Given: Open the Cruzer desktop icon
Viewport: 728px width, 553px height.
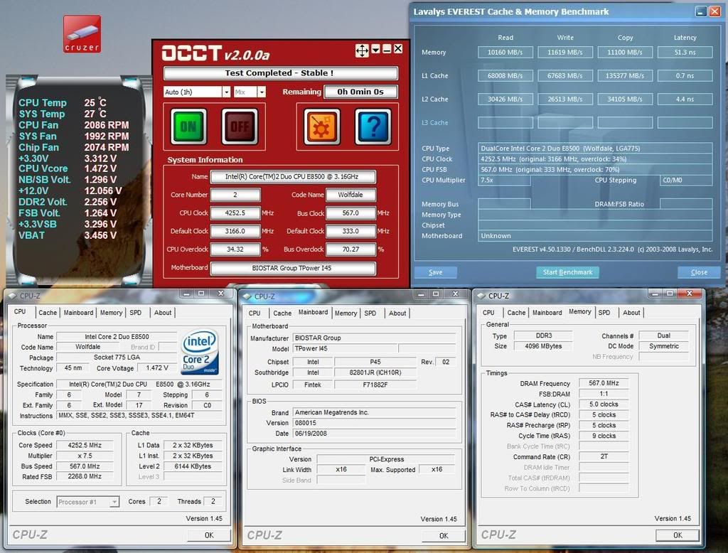Looking at the screenshot, I should click(x=82, y=33).
